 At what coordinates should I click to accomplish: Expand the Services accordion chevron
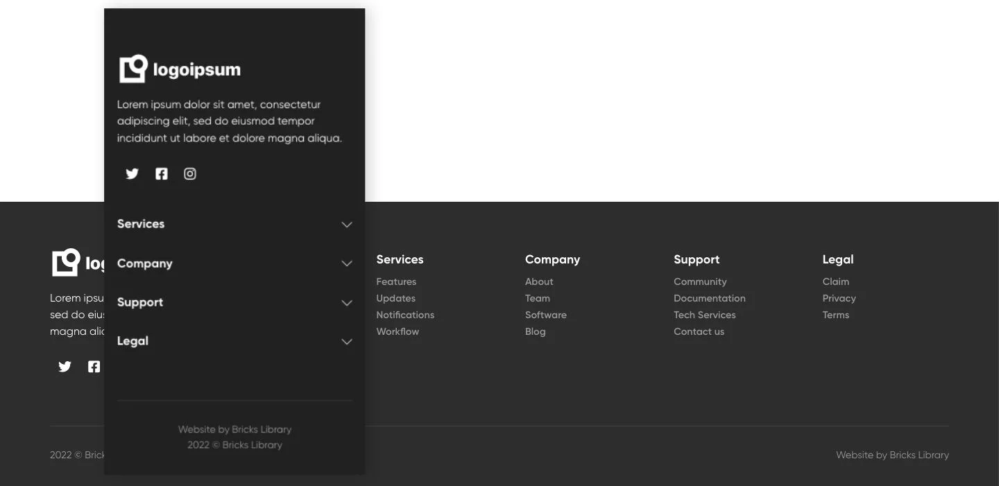point(347,225)
